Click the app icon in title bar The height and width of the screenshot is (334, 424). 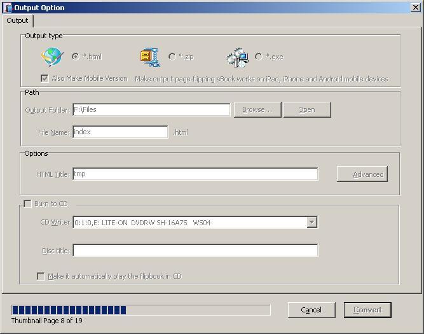[8, 8]
